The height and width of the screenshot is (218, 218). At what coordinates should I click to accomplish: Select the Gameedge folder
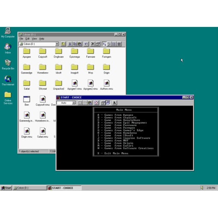coord(27,69)
